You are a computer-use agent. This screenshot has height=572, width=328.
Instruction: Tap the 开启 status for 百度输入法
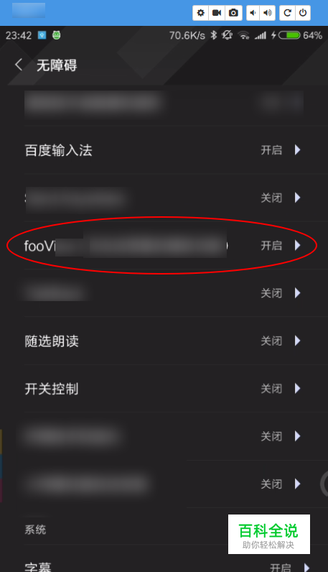click(x=271, y=150)
